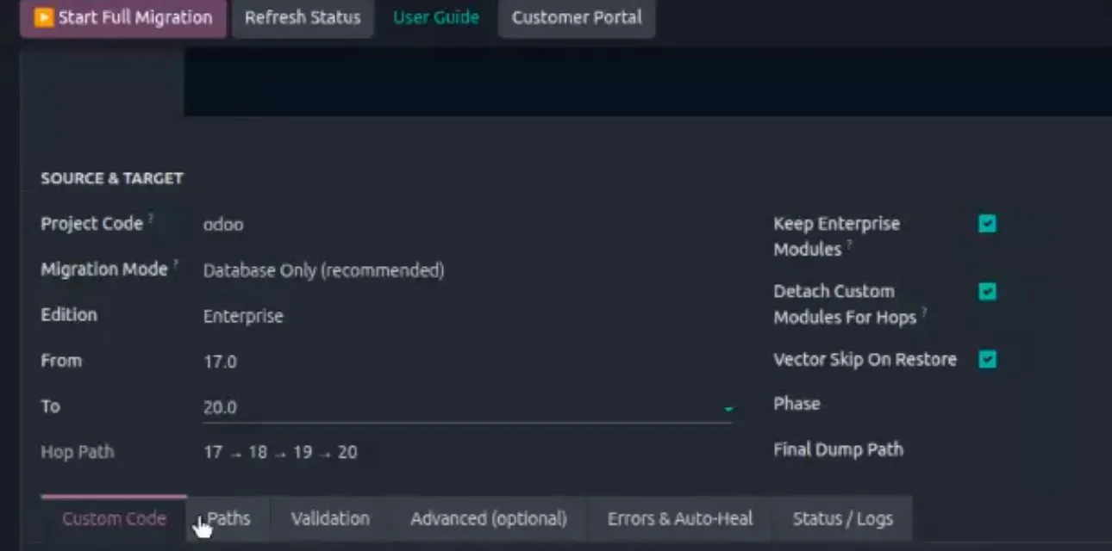Open the Customer Portal button
This screenshot has width=1112, height=551.
(577, 18)
